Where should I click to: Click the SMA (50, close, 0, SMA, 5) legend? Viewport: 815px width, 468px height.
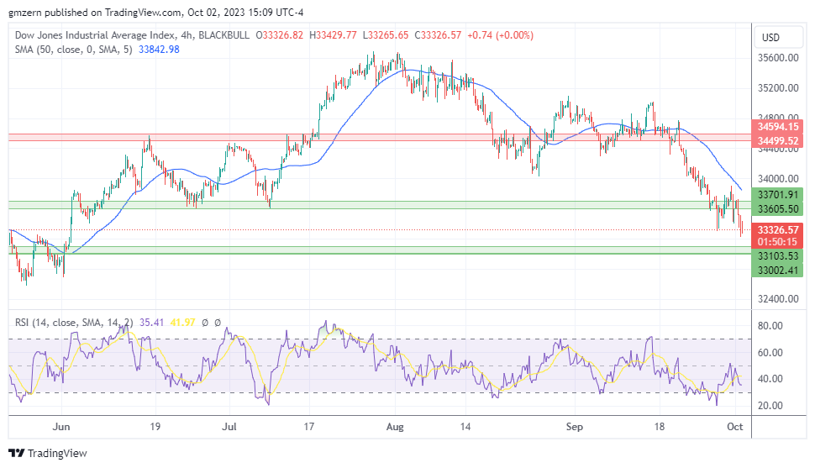(x=73, y=50)
